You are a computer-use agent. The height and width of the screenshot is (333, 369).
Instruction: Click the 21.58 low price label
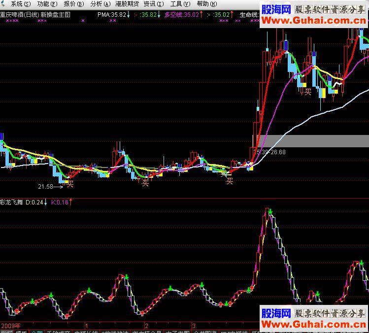coord(45,187)
